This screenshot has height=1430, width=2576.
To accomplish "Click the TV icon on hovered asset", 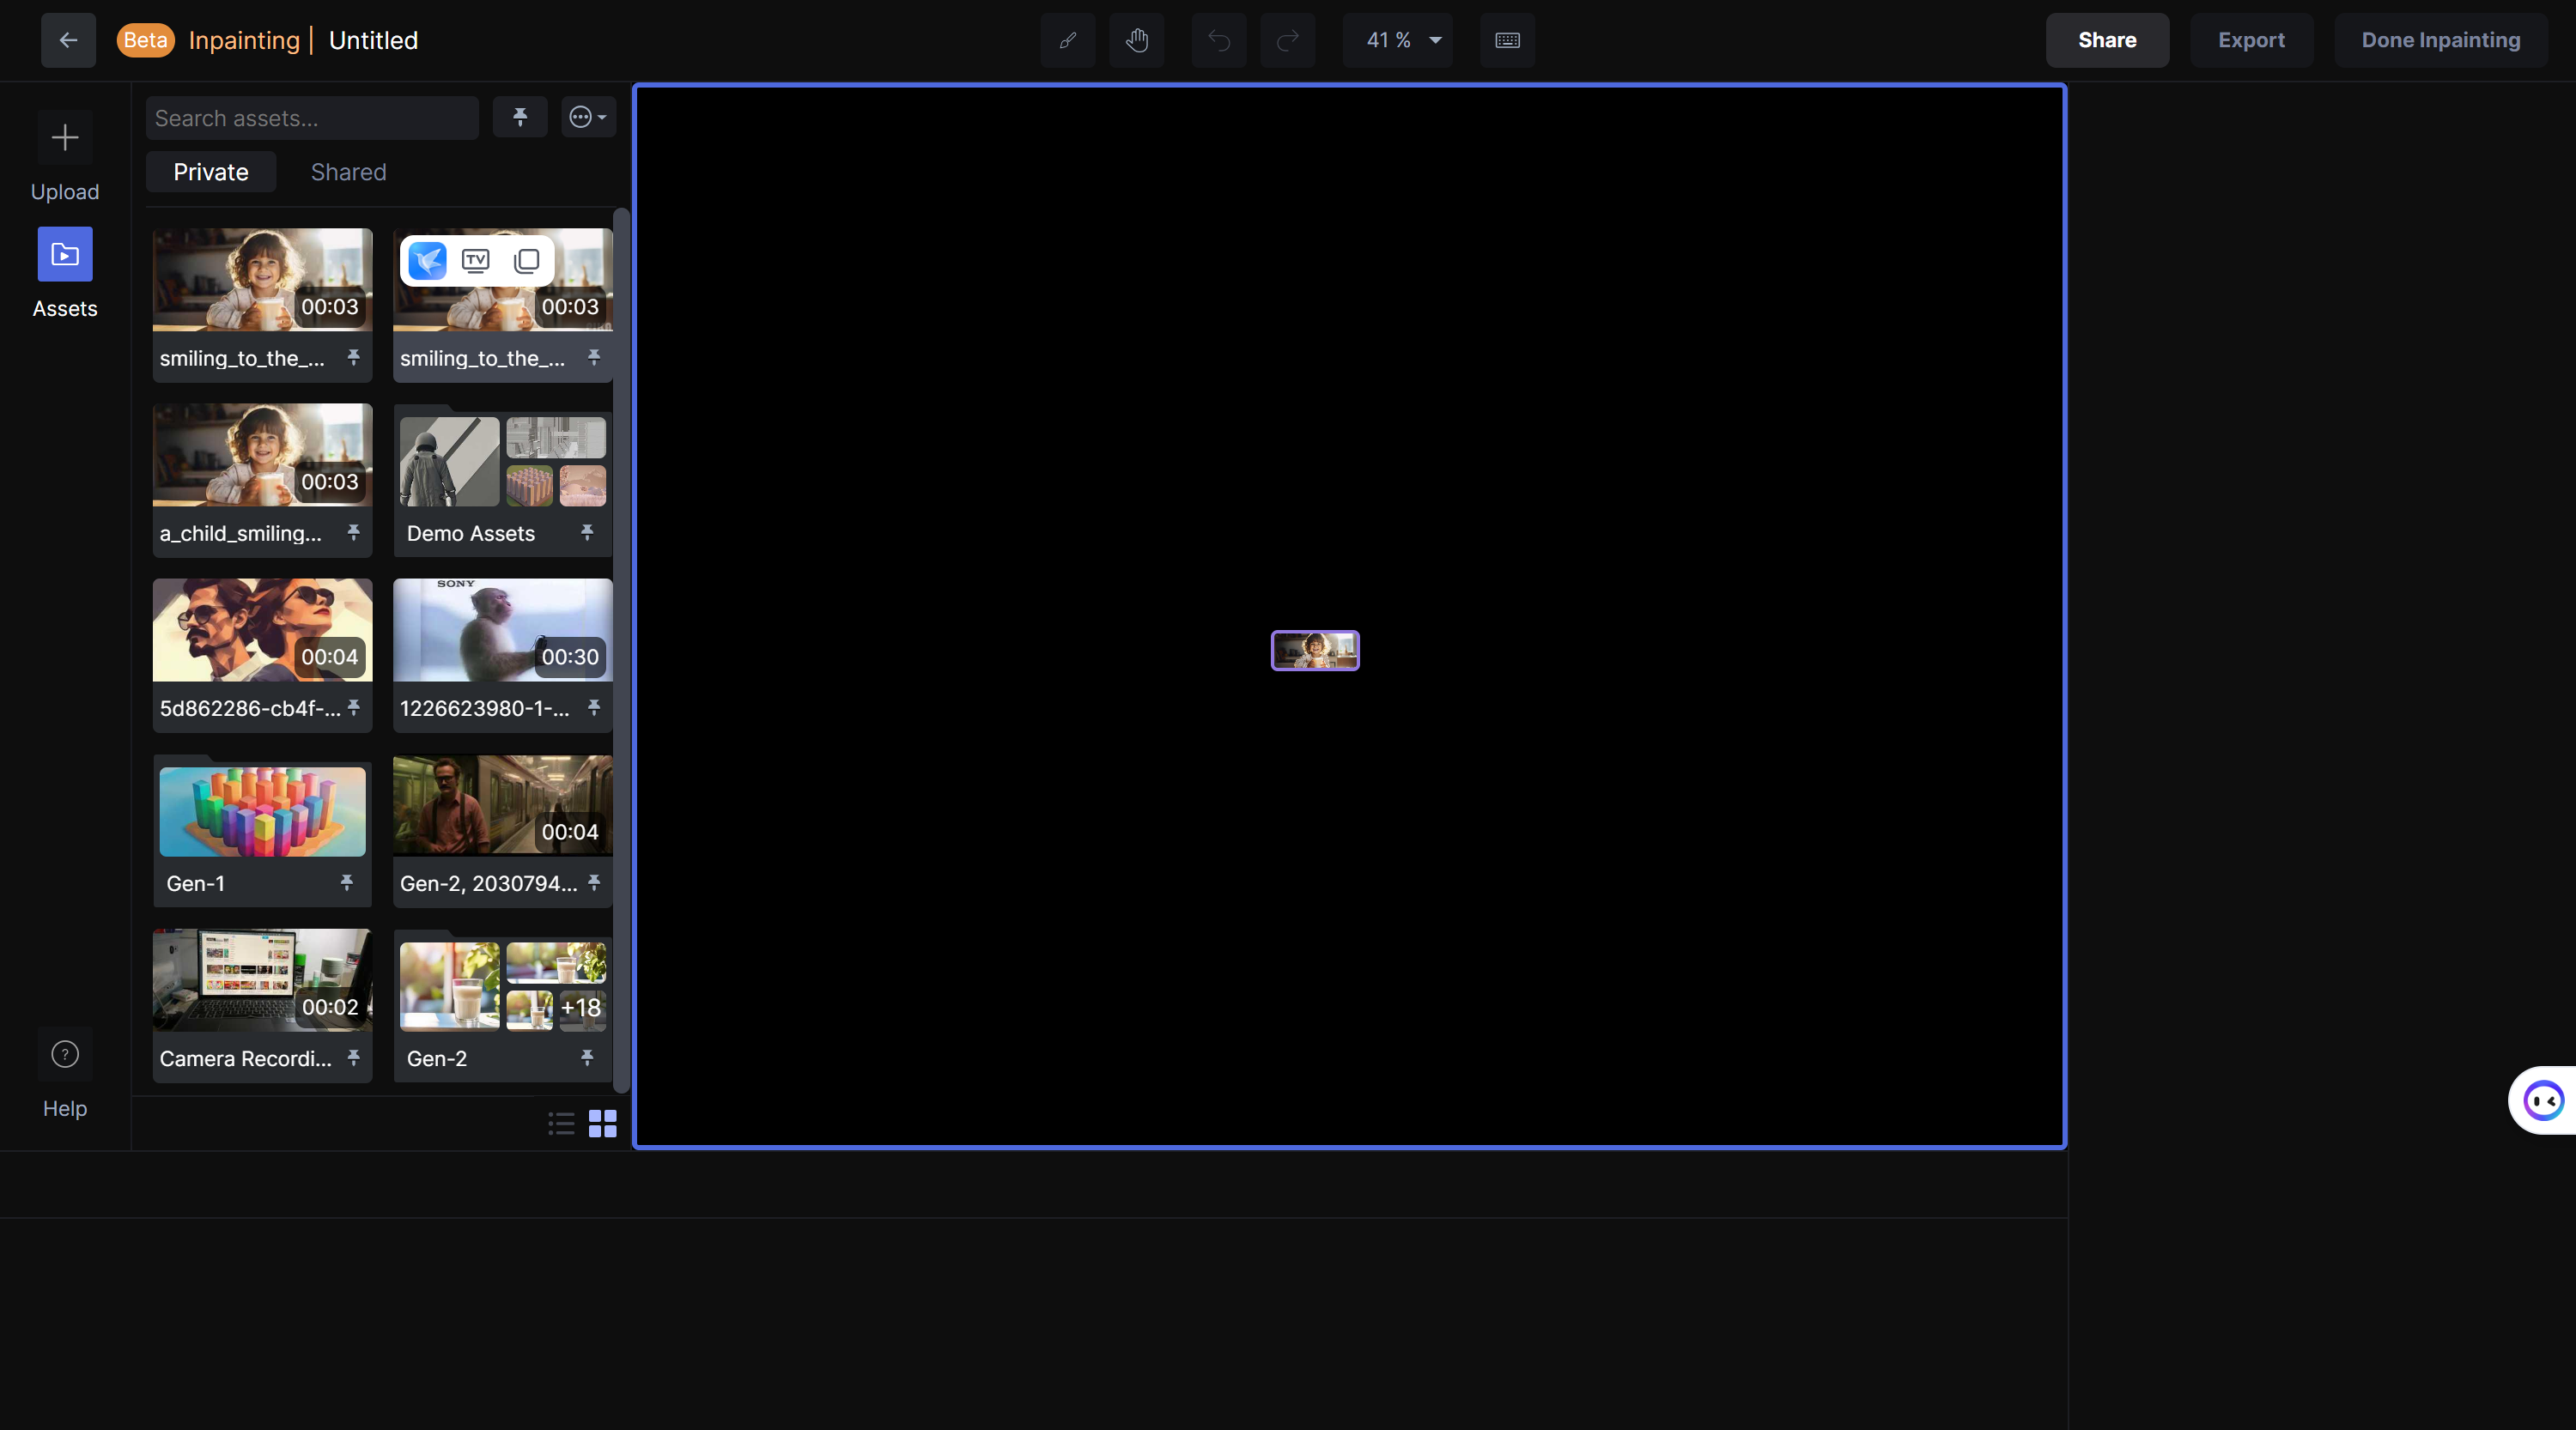I will (x=476, y=261).
